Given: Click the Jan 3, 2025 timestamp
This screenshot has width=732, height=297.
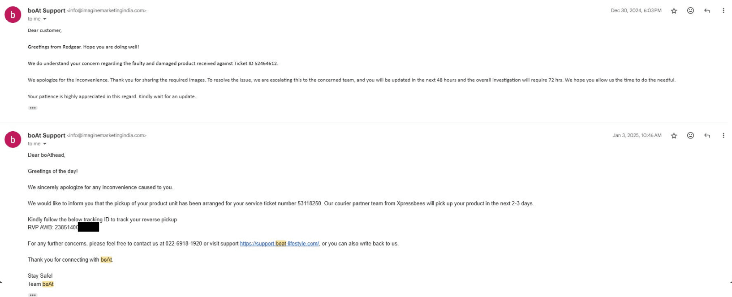Looking at the screenshot, I should (637, 136).
